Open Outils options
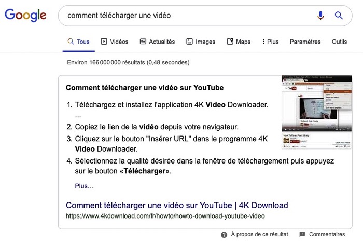The image size is (363, 244). point(339,42)
